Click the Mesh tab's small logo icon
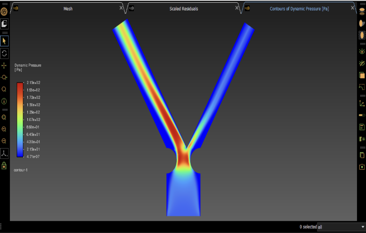 click(16, 9)
